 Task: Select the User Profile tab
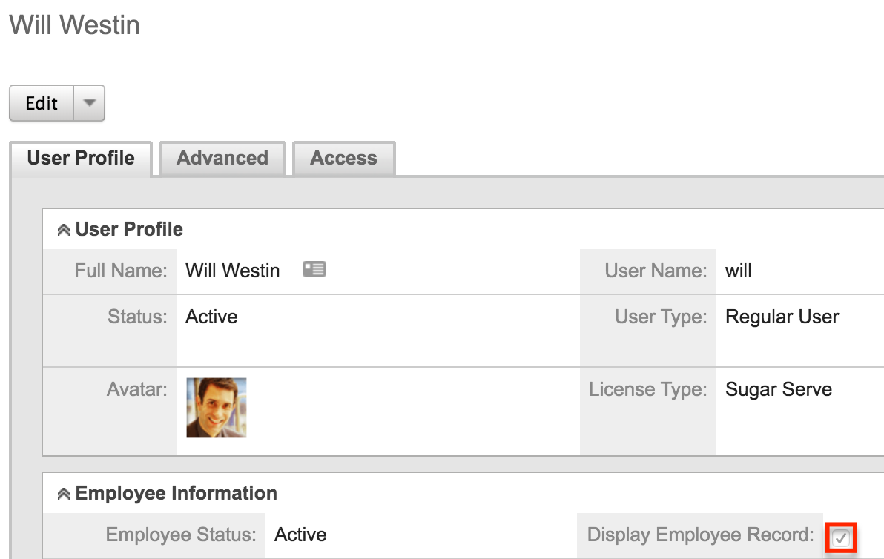tap(80, 158)
